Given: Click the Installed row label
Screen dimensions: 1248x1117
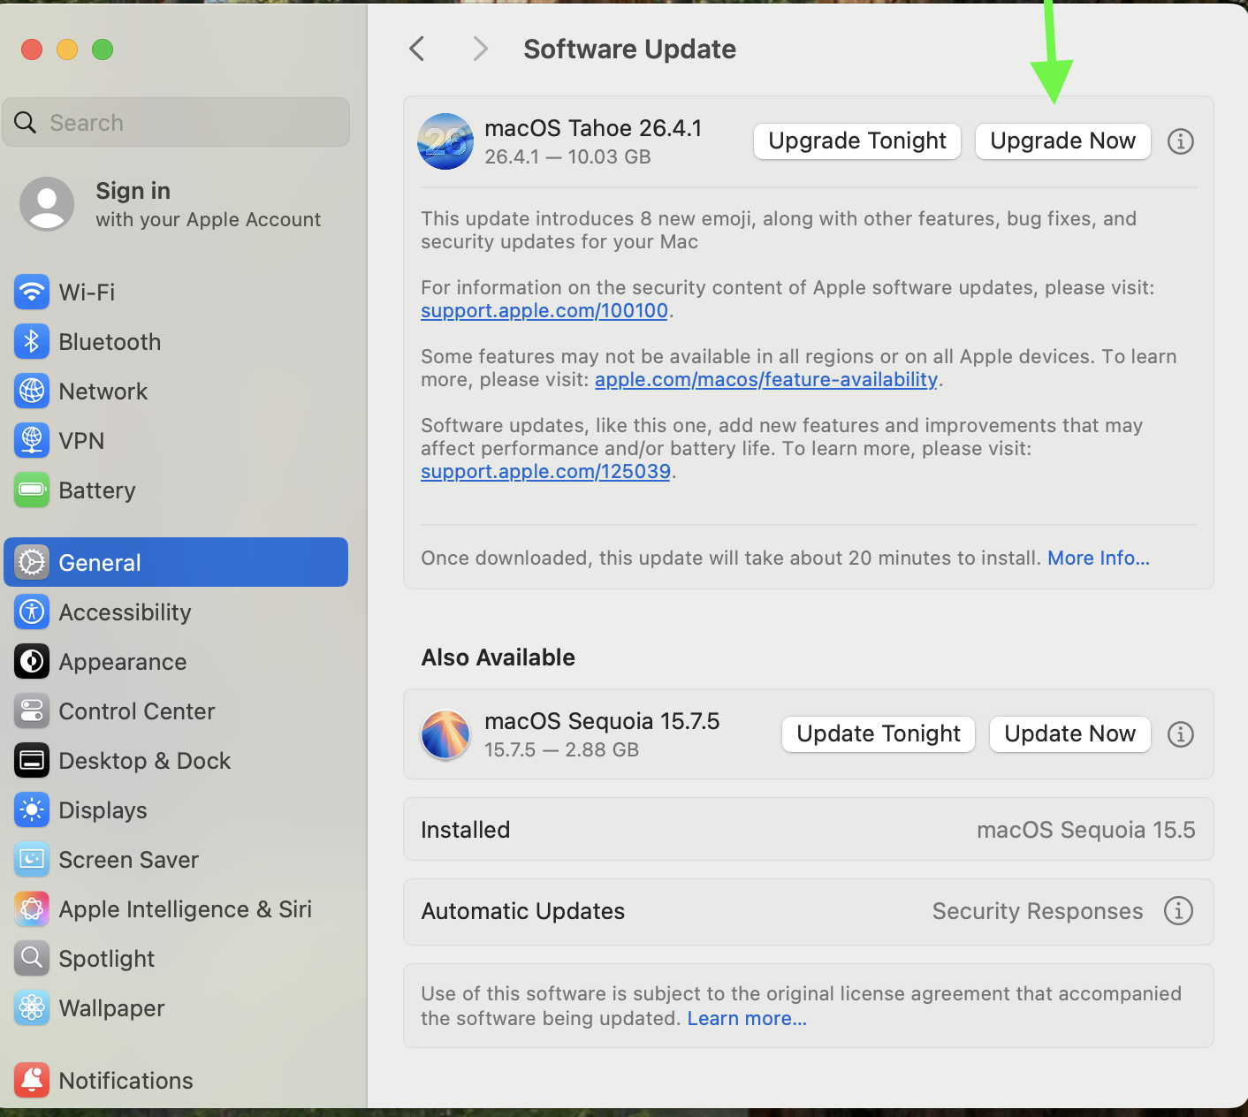Looking at the screenshot, I should tap(466, 830).
